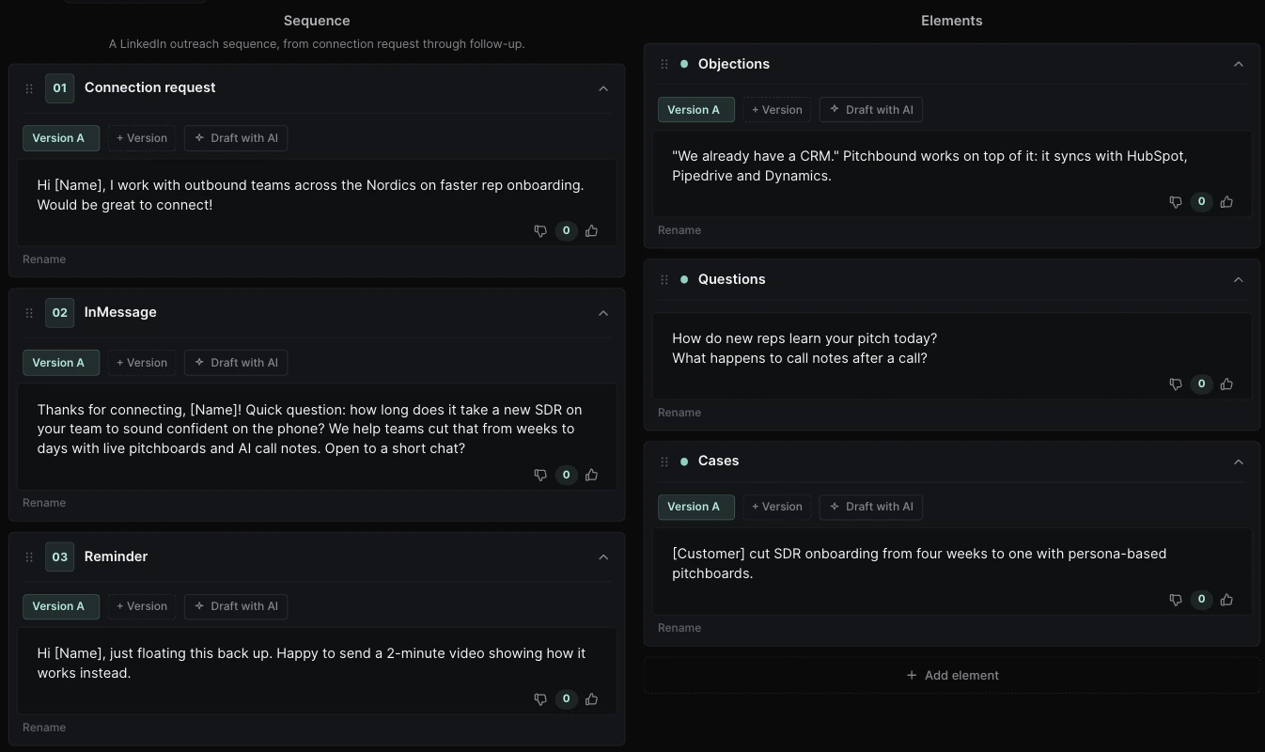
Task: Edit the InMessage text body
Action: tap(318, 429)
